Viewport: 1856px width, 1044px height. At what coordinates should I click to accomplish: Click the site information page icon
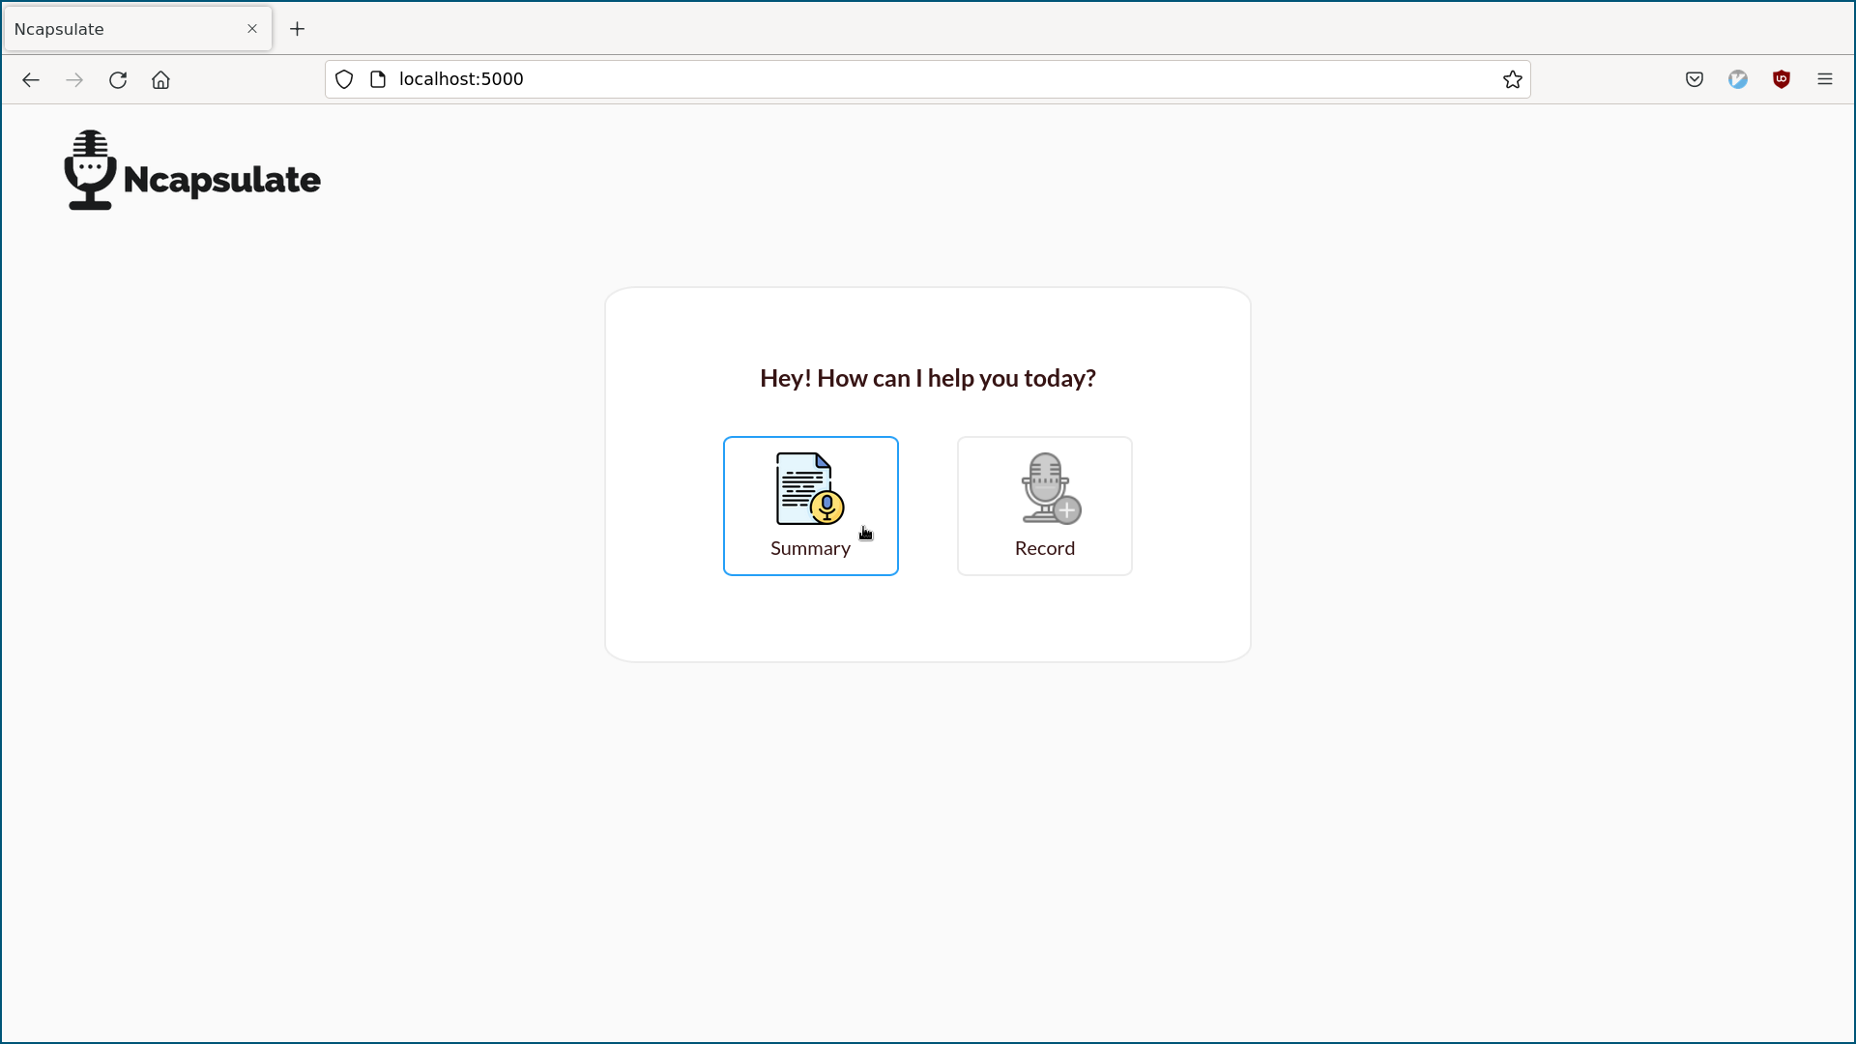tap(378, 79)
